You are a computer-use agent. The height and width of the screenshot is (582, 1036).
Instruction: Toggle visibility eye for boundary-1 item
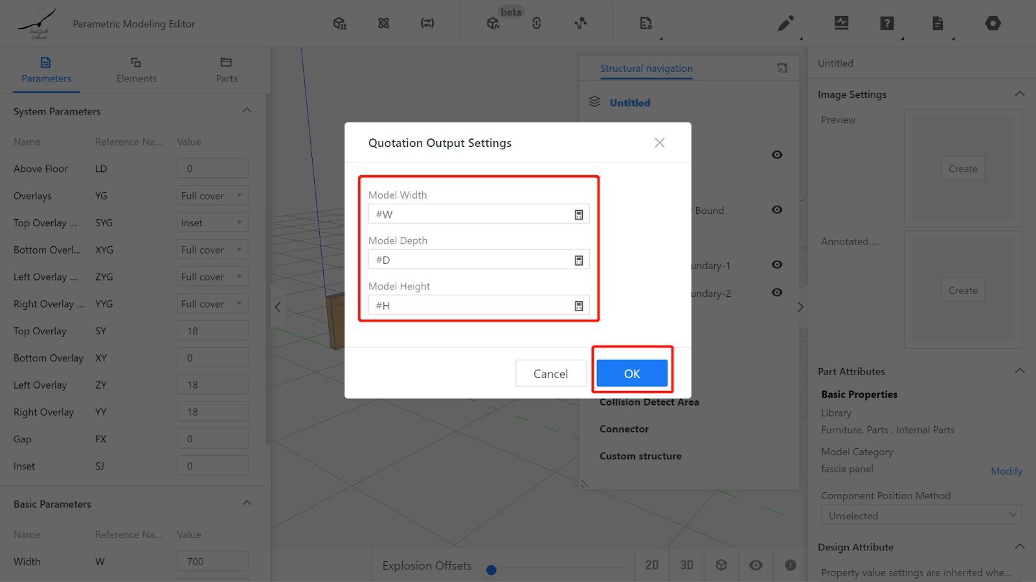(777, 265)
